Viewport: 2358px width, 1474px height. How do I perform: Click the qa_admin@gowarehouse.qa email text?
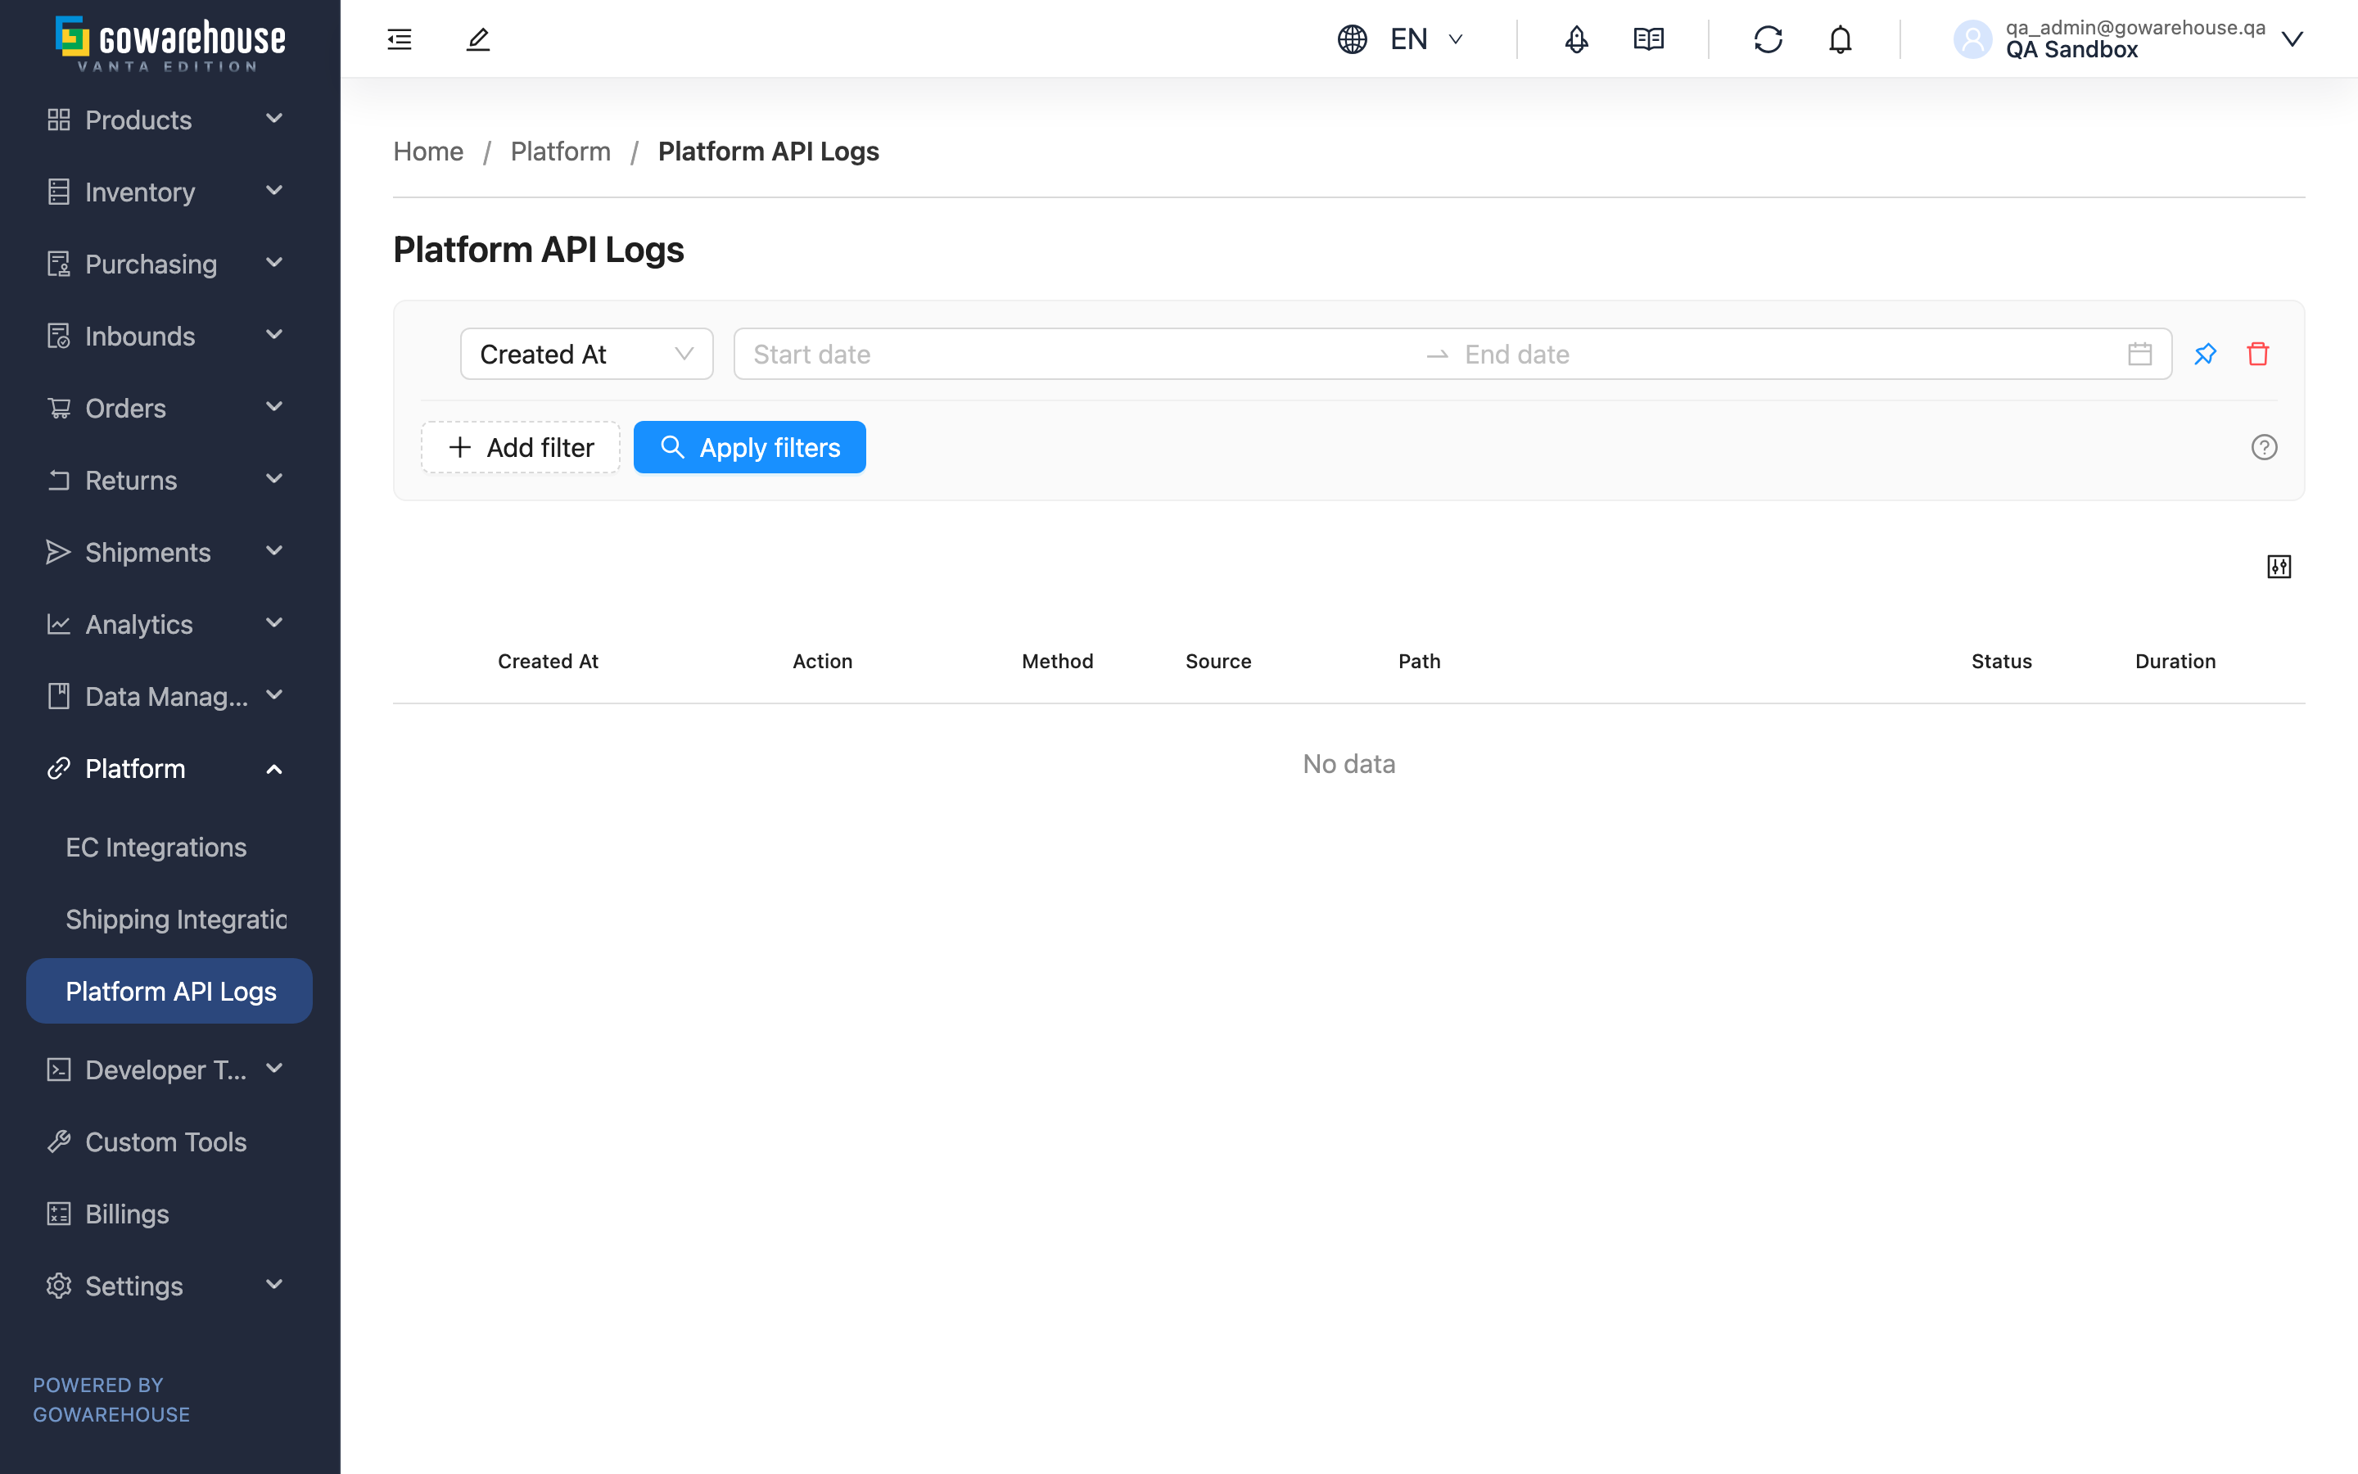coord(2134,27)
